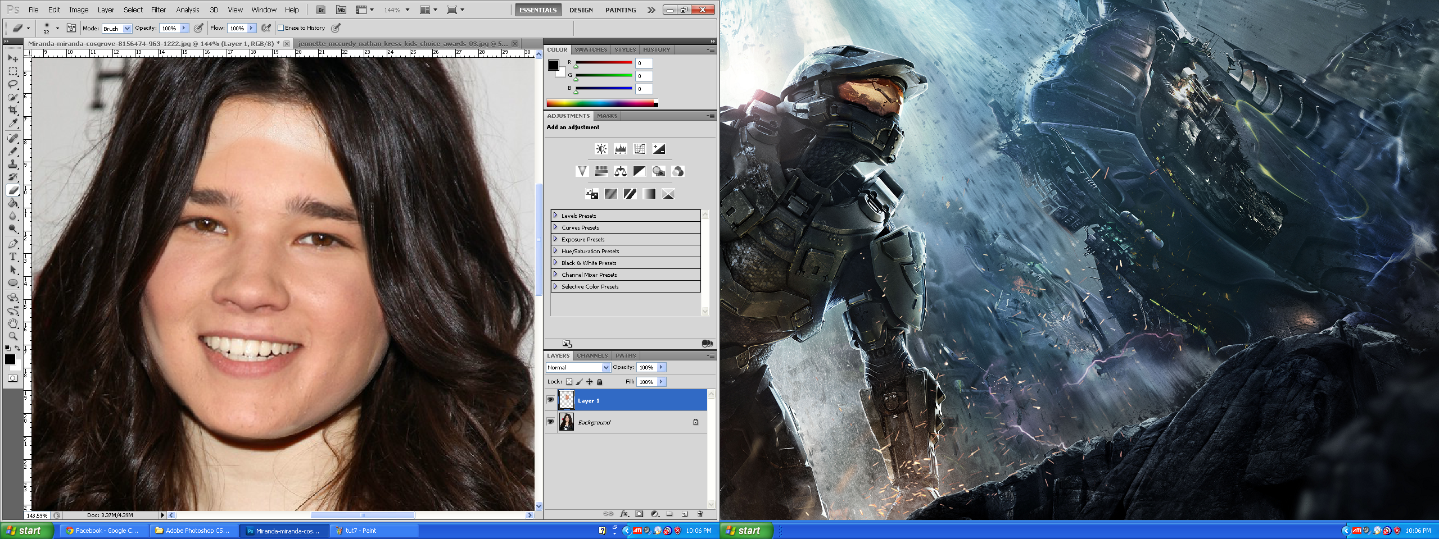This screenshot has width=1439, height=539.
Task: Select the Dodge tool
Action: [x=13, y=229]
